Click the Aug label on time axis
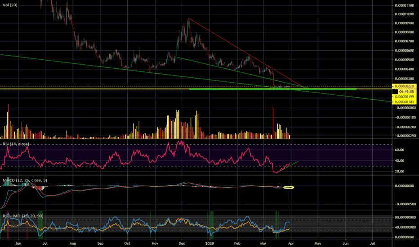 point(73,243)
